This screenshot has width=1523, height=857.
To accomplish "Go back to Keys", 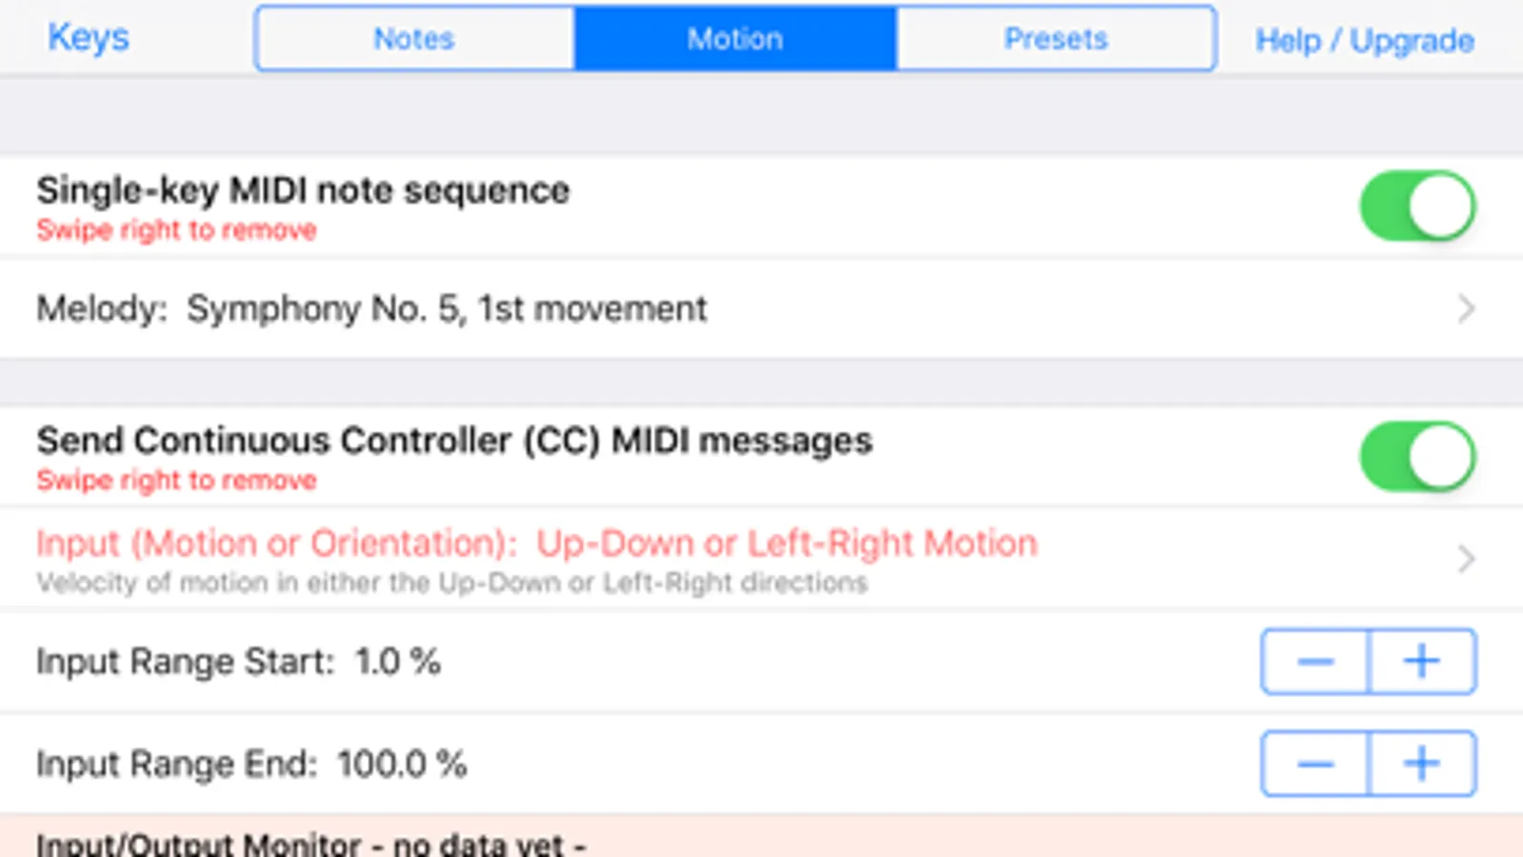I will (89, 38).
